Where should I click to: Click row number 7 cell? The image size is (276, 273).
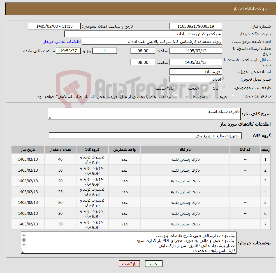click(265, 224)
